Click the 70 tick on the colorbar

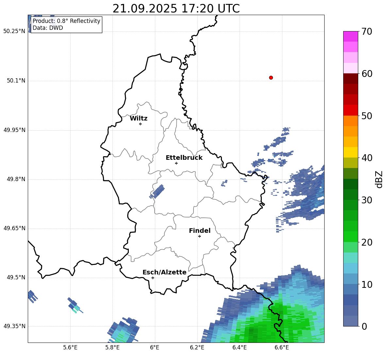tap(367, 32)
